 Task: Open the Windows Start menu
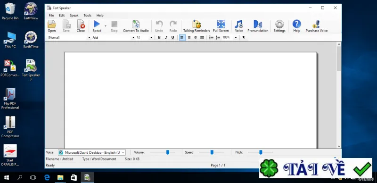click(x=7, y=178)
